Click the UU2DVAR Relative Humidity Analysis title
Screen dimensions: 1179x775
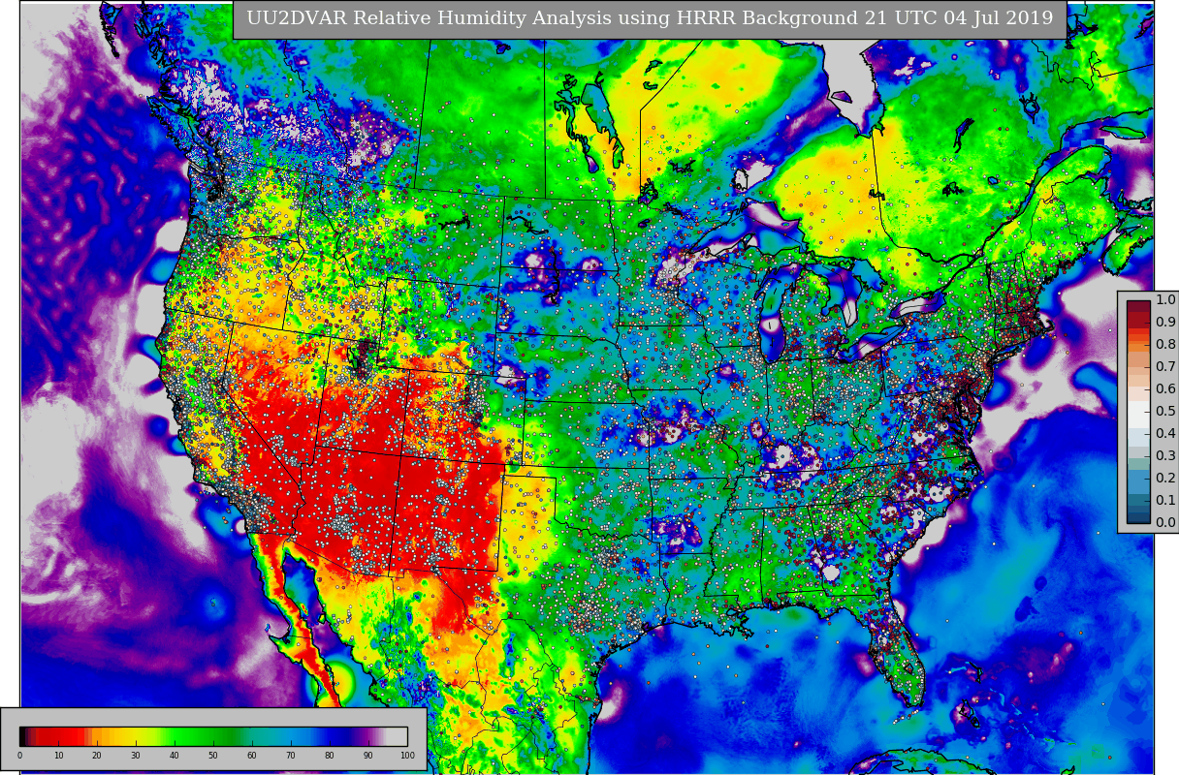[650, 18]
